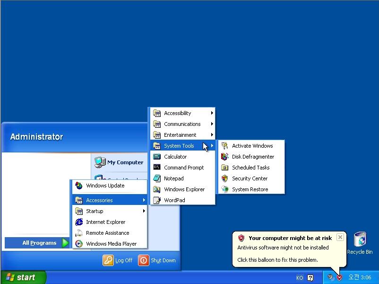
Task: Click the security balloon to fix problem
Action: tap(289, 249)
